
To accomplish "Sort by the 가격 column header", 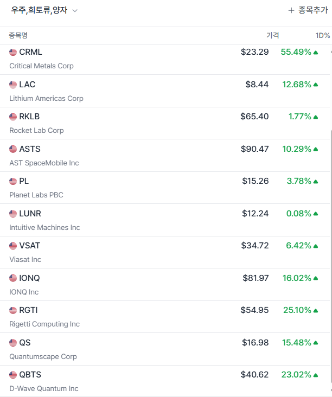I will click(272, 35).
